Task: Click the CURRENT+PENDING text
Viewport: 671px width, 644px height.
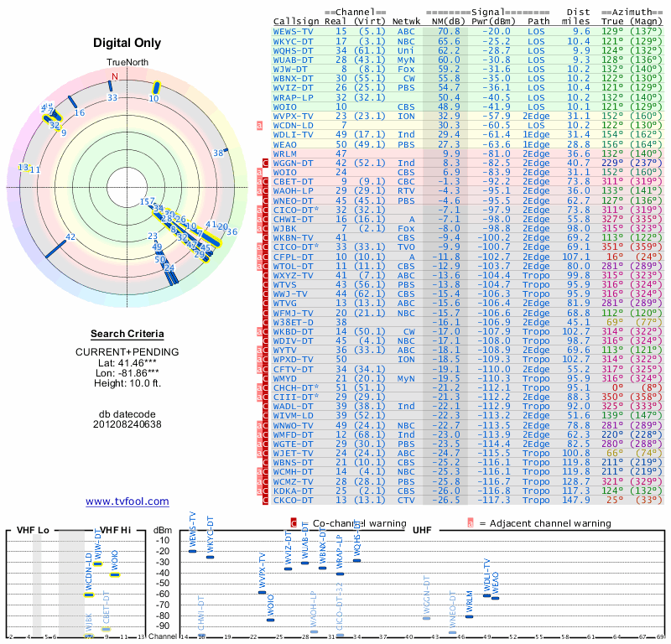Action: click(x=127, y=352)
